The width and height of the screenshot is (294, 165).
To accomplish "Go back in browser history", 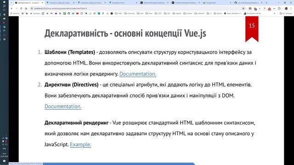I will pos(11,8).
